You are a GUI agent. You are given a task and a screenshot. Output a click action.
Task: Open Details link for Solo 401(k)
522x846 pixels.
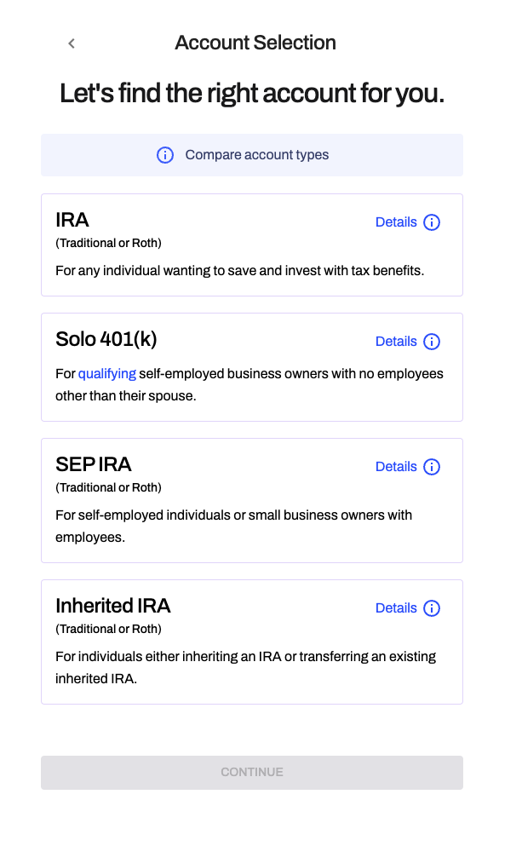(396, 342)
